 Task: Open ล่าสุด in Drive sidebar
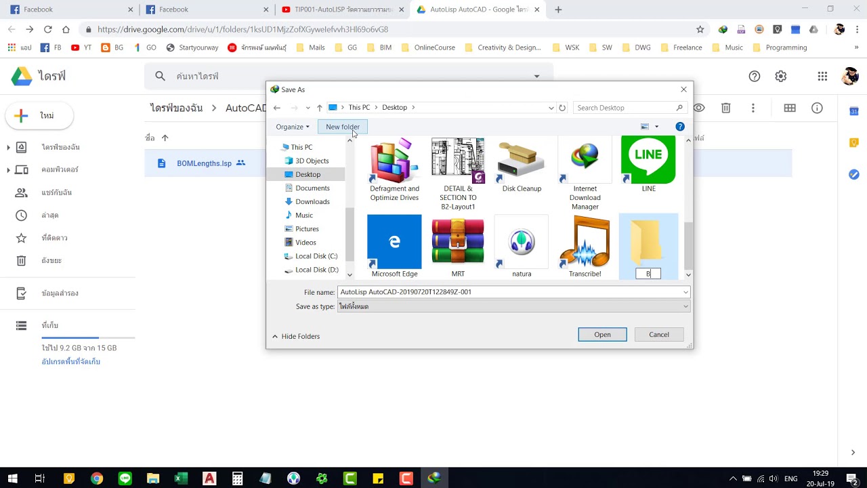point(49,216)
